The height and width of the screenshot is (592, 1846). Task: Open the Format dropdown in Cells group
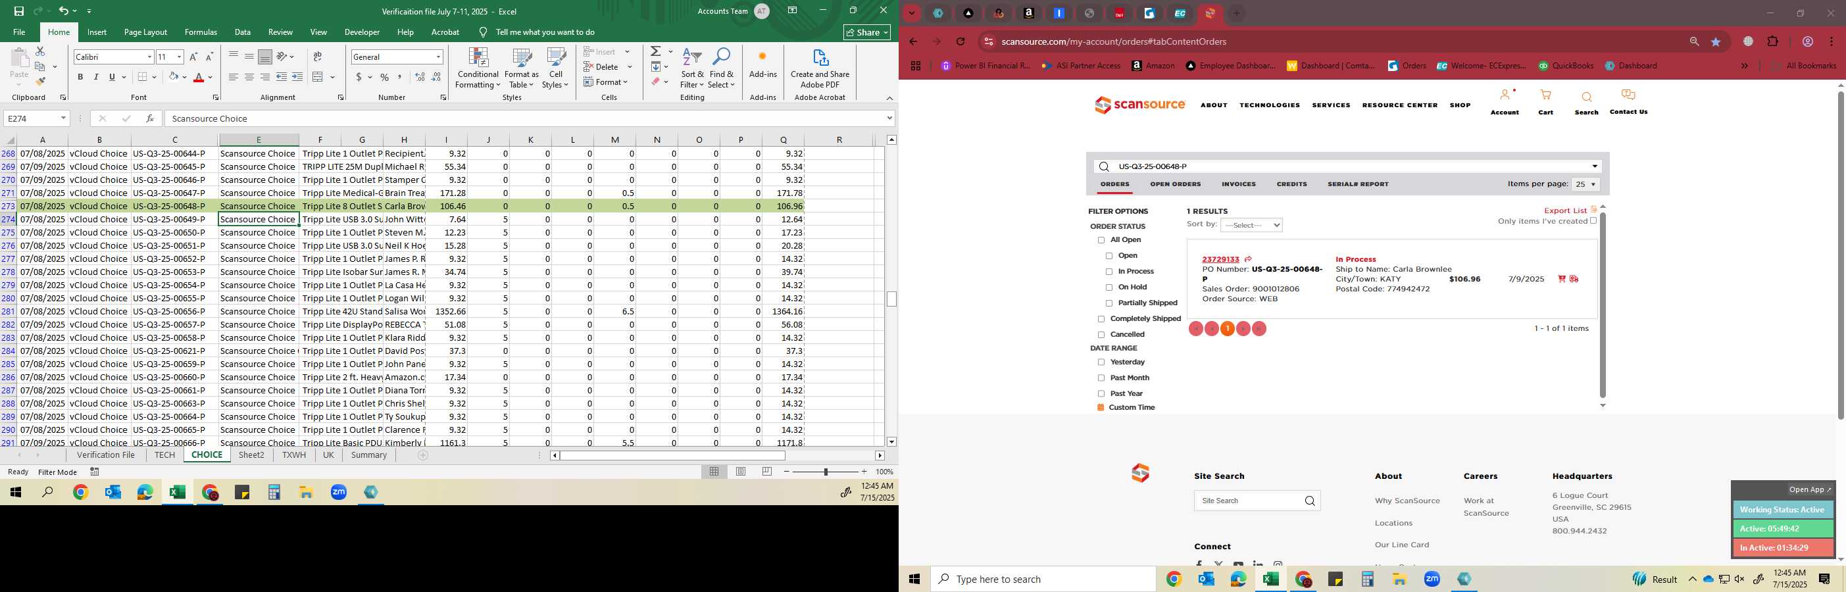coord(607,82)
